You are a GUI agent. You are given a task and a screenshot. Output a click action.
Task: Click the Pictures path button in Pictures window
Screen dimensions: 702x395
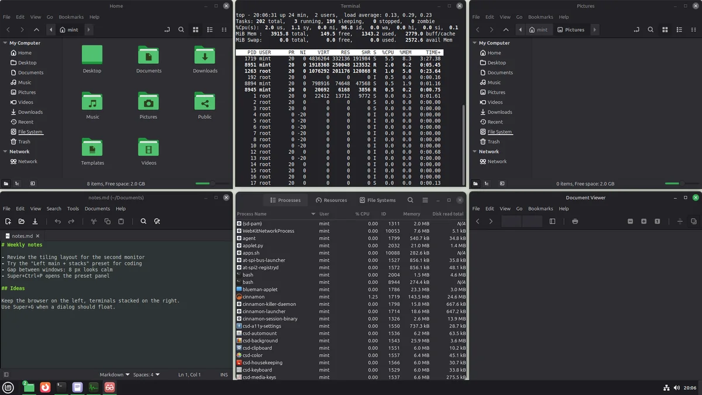[x=571, y=29]
